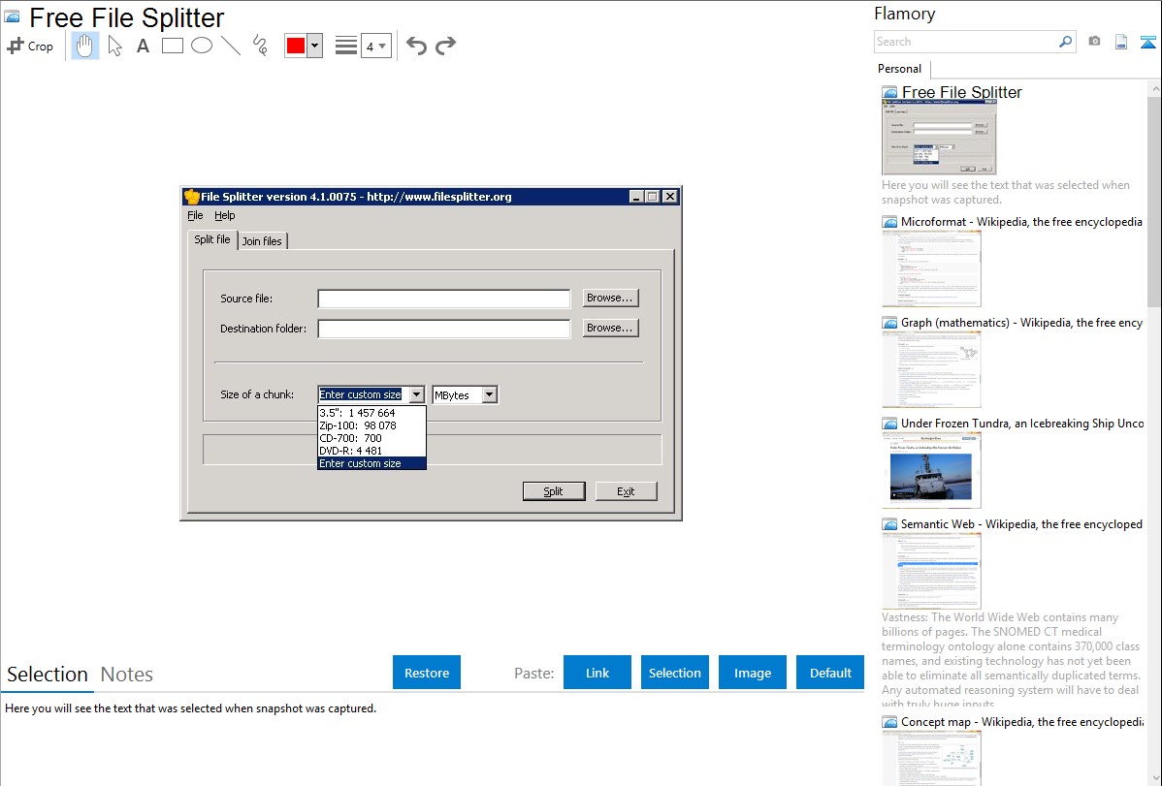The width and height of the screenshot is (1162, 786).
Task: Click the Split button
Action: (554, 491)
